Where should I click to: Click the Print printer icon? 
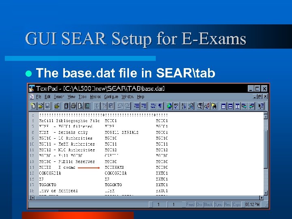coord(73,106)
